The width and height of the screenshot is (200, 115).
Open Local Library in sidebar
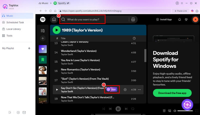coord(17,29)
